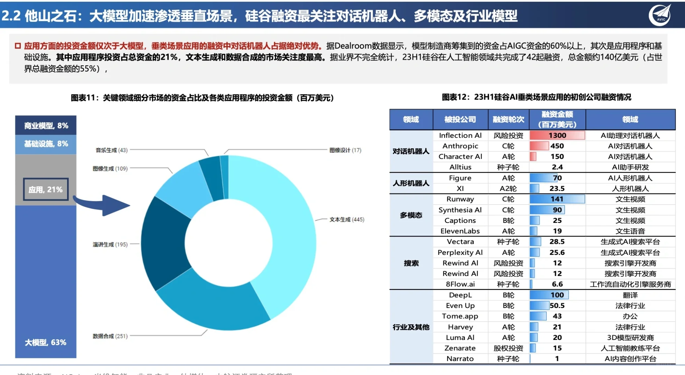Select the Narrato company cell
This screenshot has height=375, width=685.
point(460,359)
